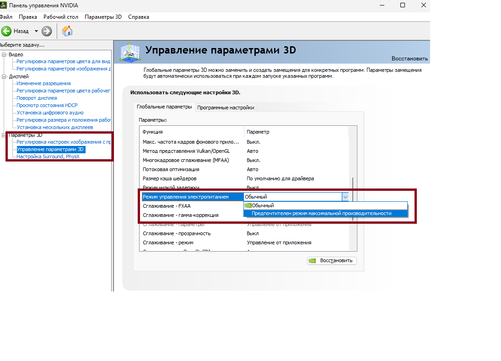Select Многокадровое сглаживание (MFAA) row

(x=244, y=161)
